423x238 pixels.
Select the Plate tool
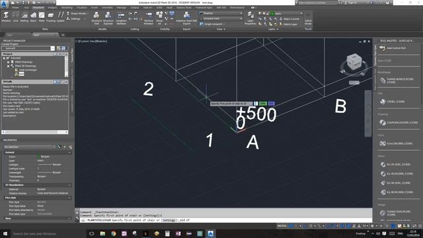pos(42,17)
